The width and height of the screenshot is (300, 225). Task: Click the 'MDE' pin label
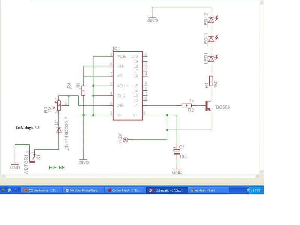pyautogui.click(x=121, y=57)
